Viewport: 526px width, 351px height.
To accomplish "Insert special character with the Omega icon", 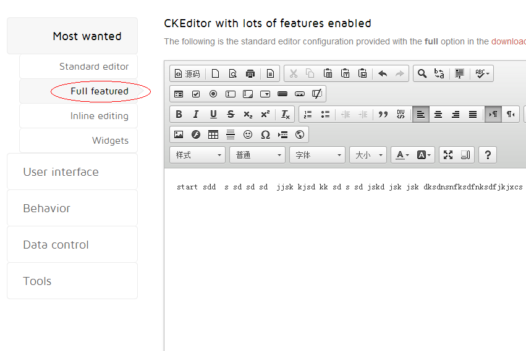I will point(265,134).
